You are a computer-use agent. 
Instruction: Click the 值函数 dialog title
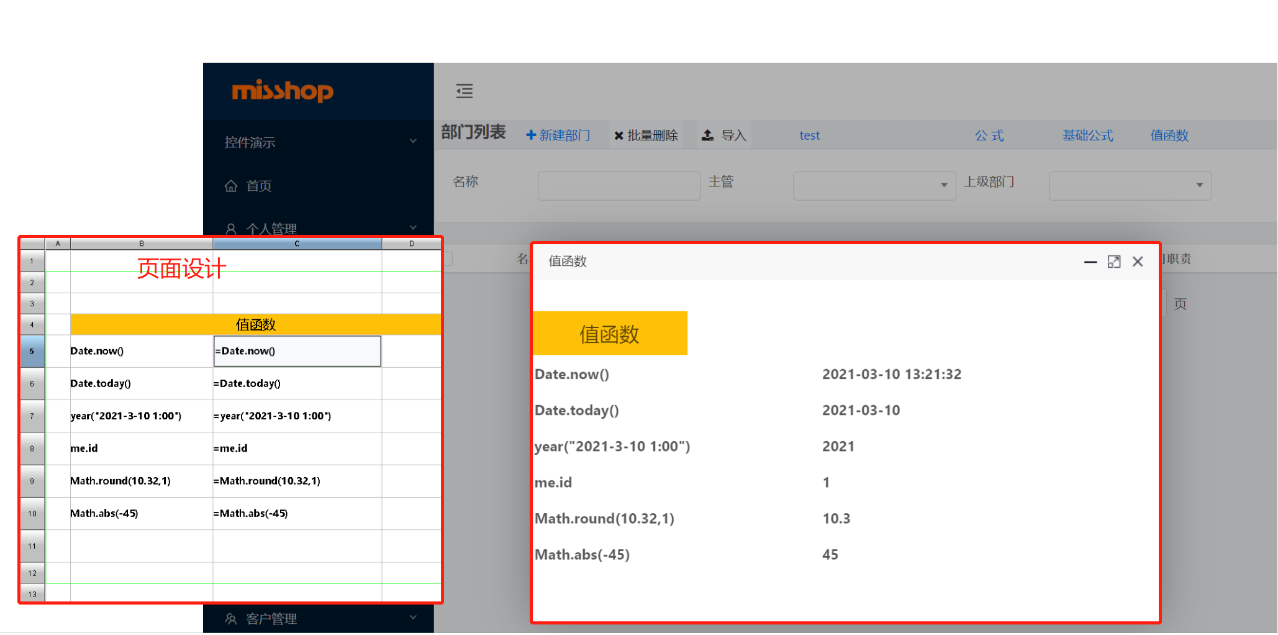pos(568,262)
